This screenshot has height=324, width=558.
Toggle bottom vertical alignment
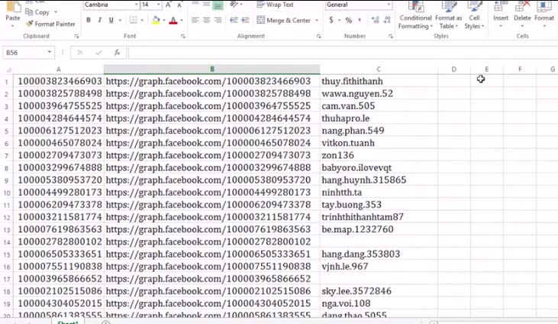click(x=218, y=5)
